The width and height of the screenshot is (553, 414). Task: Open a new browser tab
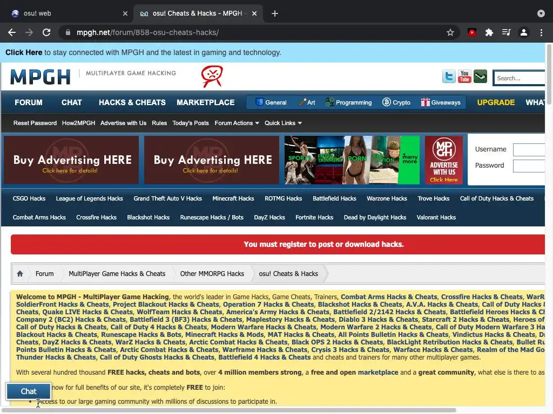click(275, 13)
